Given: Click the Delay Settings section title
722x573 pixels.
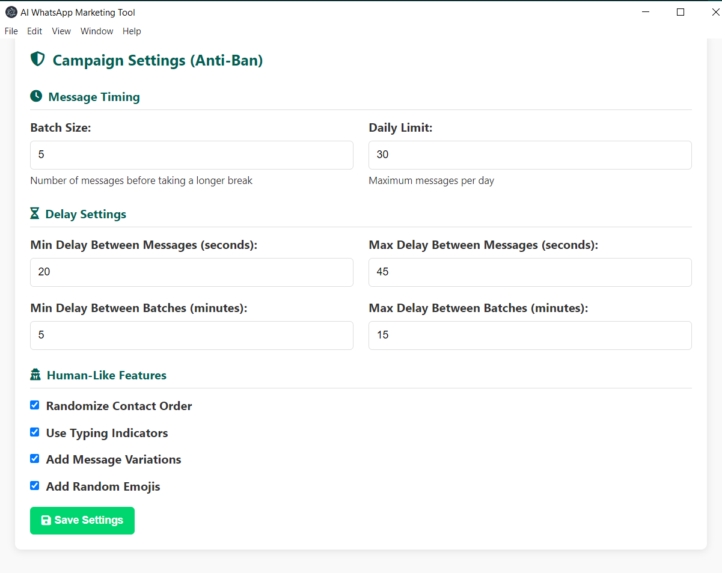Looking at the screenshot, I should 86,214.
